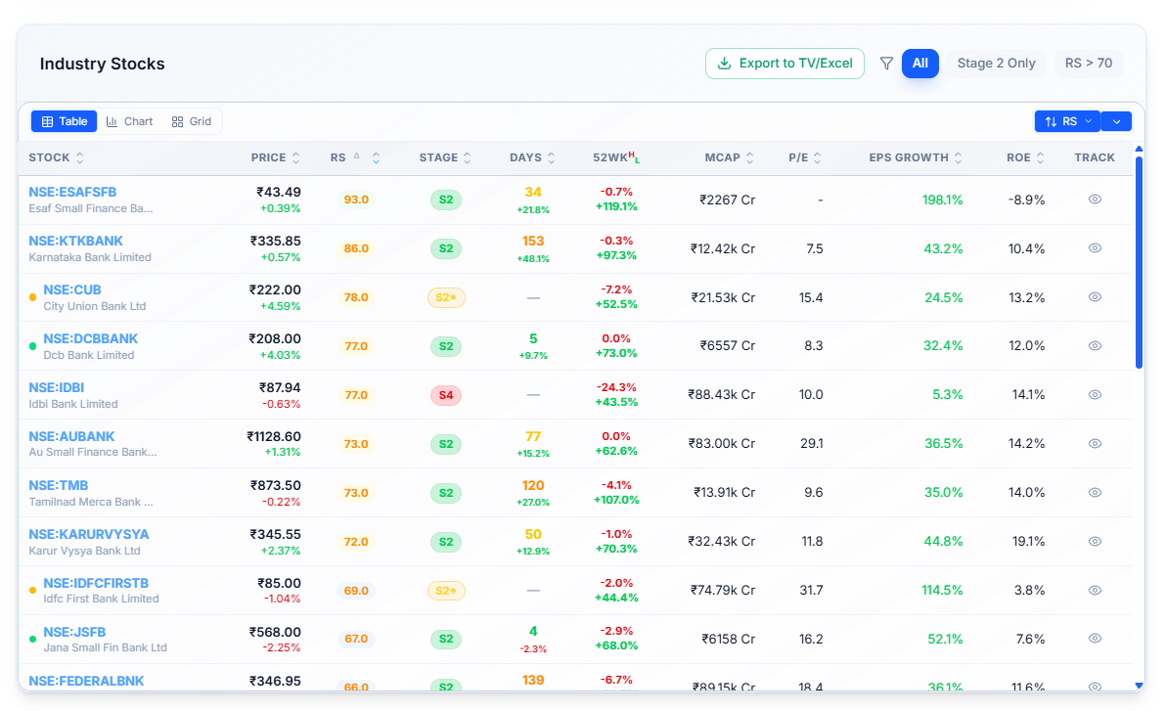The height and width of the screenshot is (711, 1165).
Task: Sort by ROE column arrows
Action: pos(1040,157)
